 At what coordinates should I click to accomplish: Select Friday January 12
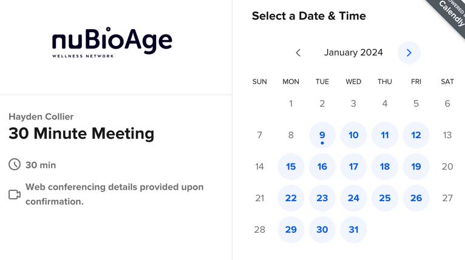tap(416, 135)
